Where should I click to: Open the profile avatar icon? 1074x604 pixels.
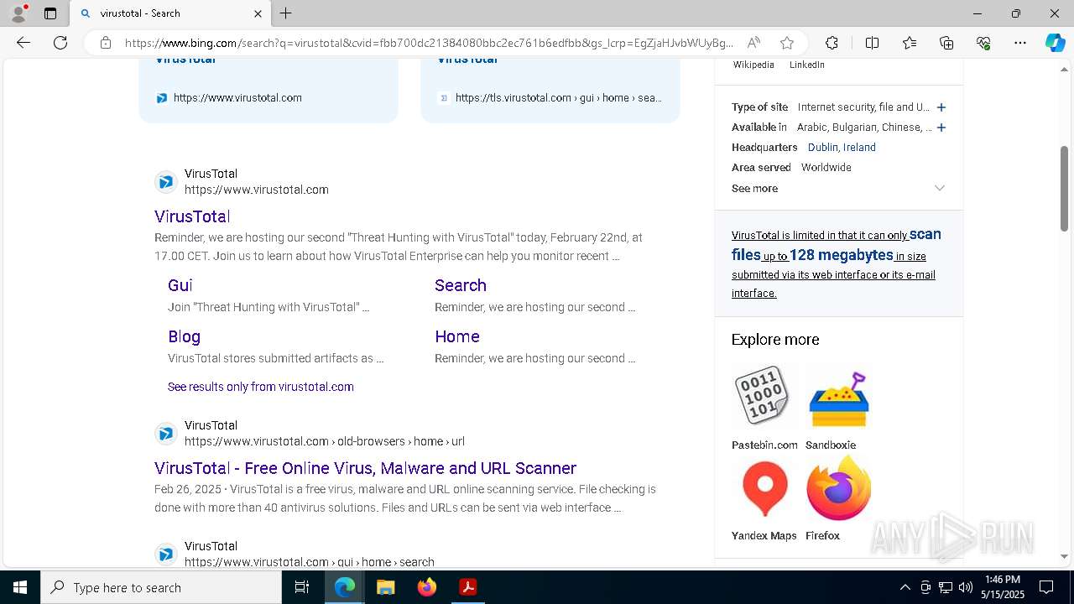(18, 13)
